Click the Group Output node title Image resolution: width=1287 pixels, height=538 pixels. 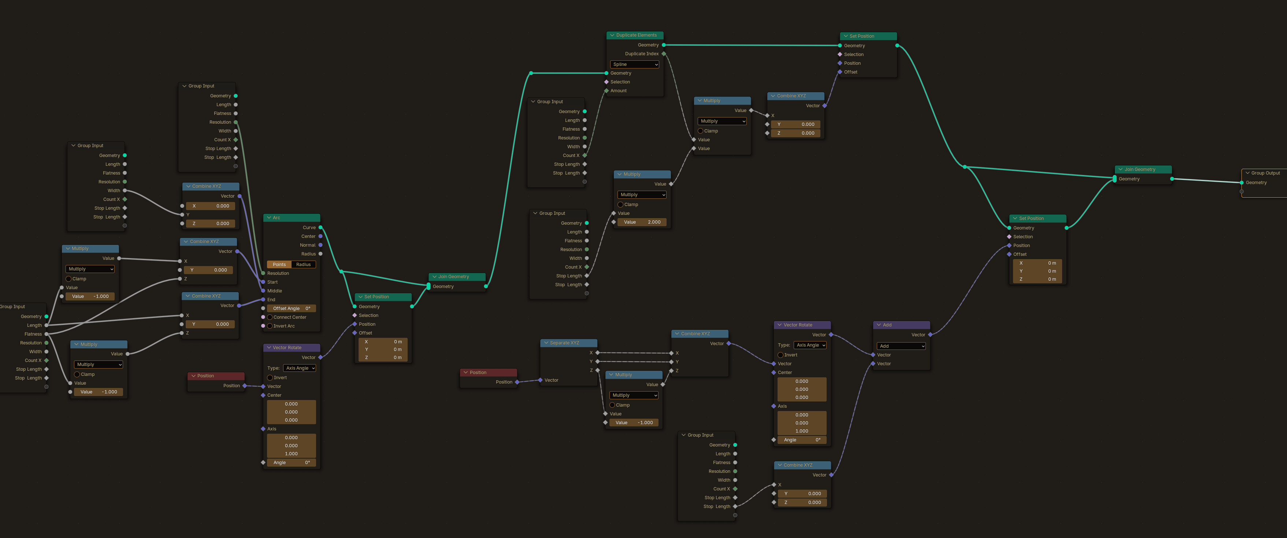1265,173
